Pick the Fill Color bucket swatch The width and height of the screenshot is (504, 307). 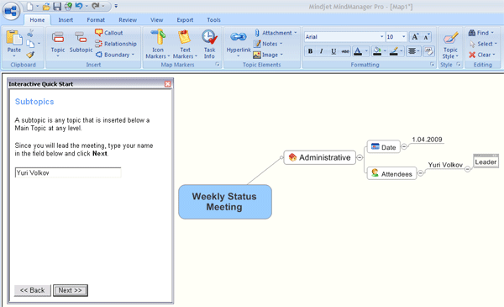[x=377, y=50]
